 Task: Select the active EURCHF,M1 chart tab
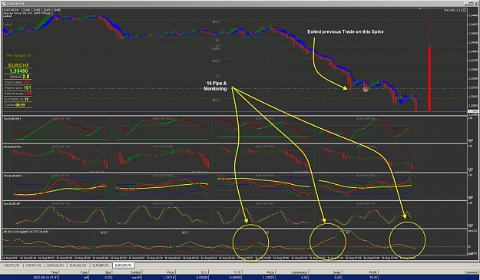124,265
